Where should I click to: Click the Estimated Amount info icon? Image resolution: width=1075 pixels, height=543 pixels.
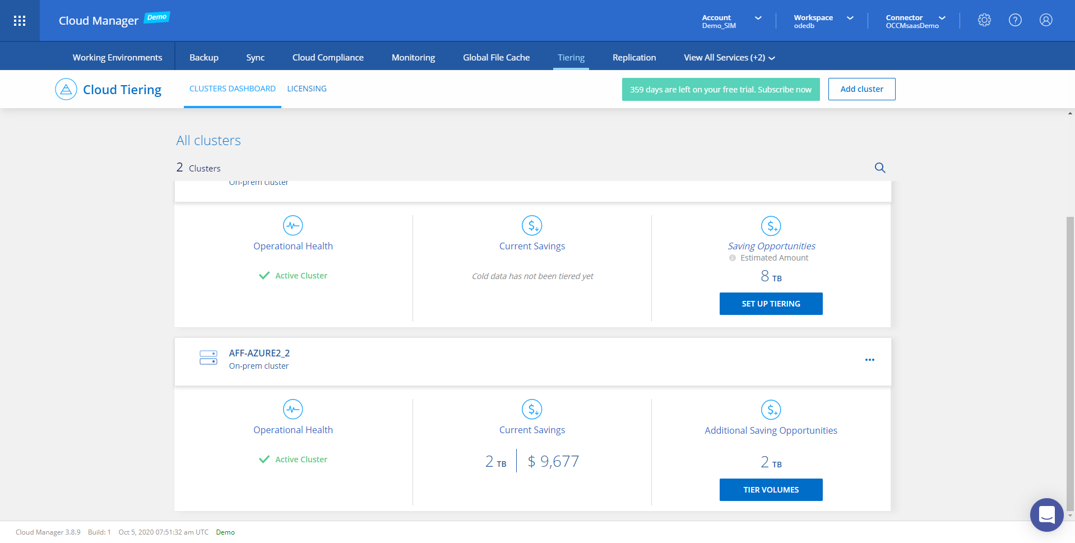pos(733,258)
